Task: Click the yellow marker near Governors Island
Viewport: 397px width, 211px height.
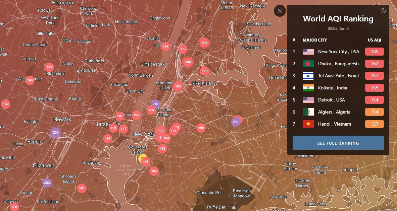Action: tap(142, 158)
